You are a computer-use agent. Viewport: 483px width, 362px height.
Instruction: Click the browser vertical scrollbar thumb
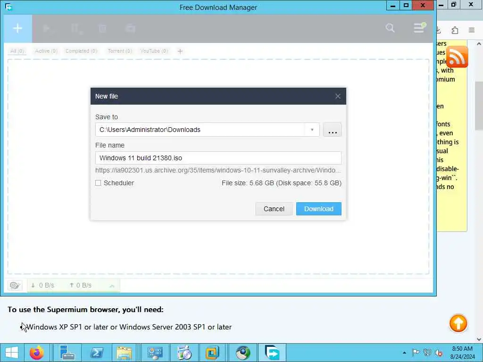[x=479, y=106]
